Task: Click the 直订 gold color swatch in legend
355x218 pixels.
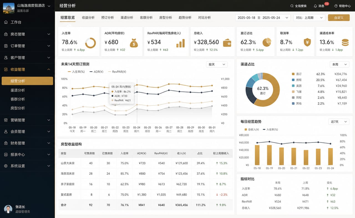Action: coord(293,74)
